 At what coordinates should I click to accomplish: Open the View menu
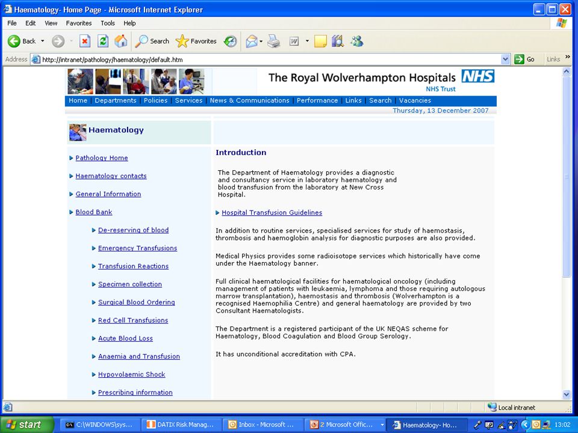51,23
